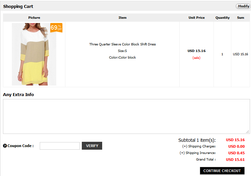Click the coupon code help question mark icon
Image resolution: width=251 pixels, height=176 pixels.
pyautogui.click(x=5, y=146)
